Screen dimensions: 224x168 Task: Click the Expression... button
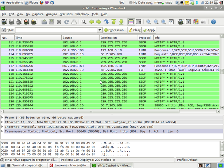115,30
